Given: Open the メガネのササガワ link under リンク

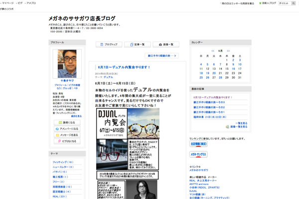Looking at the screenshot, I should (x=198, y=170).
